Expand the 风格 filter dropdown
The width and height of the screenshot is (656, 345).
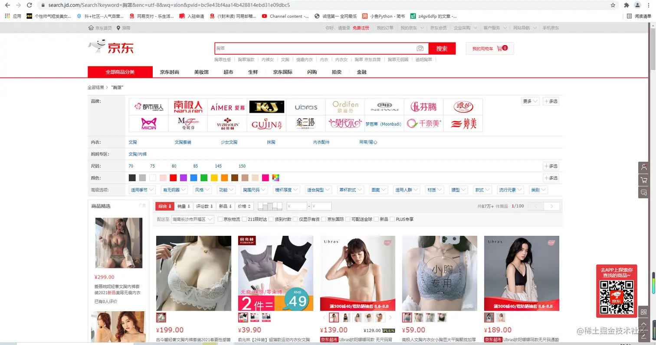point(202,190)
